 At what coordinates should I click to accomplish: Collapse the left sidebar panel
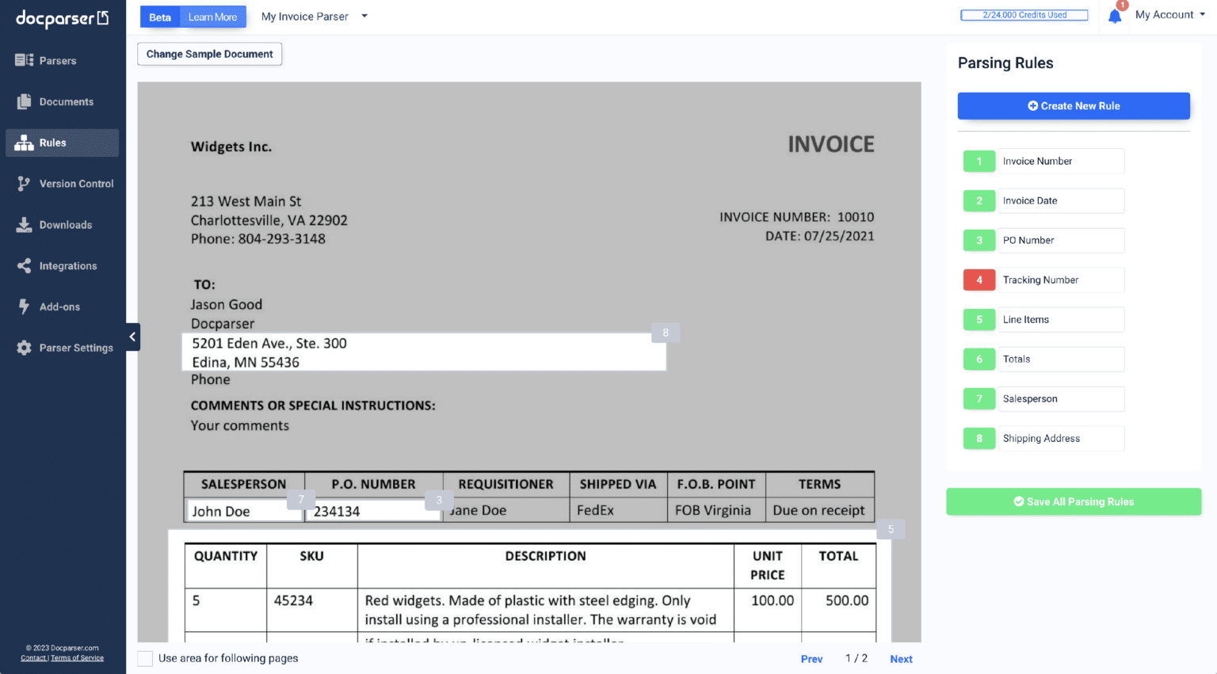(132, 337)
